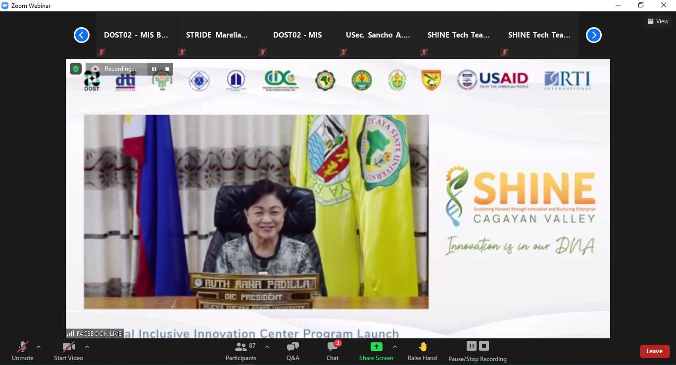Select STRIDE Marella panelist tile

click(217, 35)
